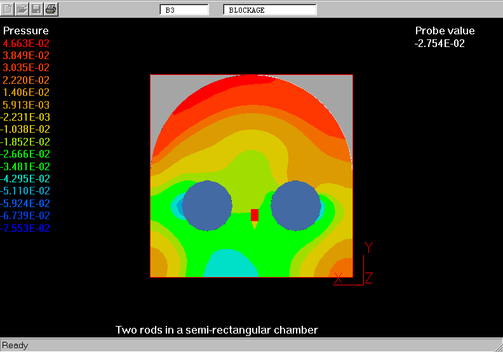Click the plot title about two rods
The image size is (503, 352).
tap(217, 330)
